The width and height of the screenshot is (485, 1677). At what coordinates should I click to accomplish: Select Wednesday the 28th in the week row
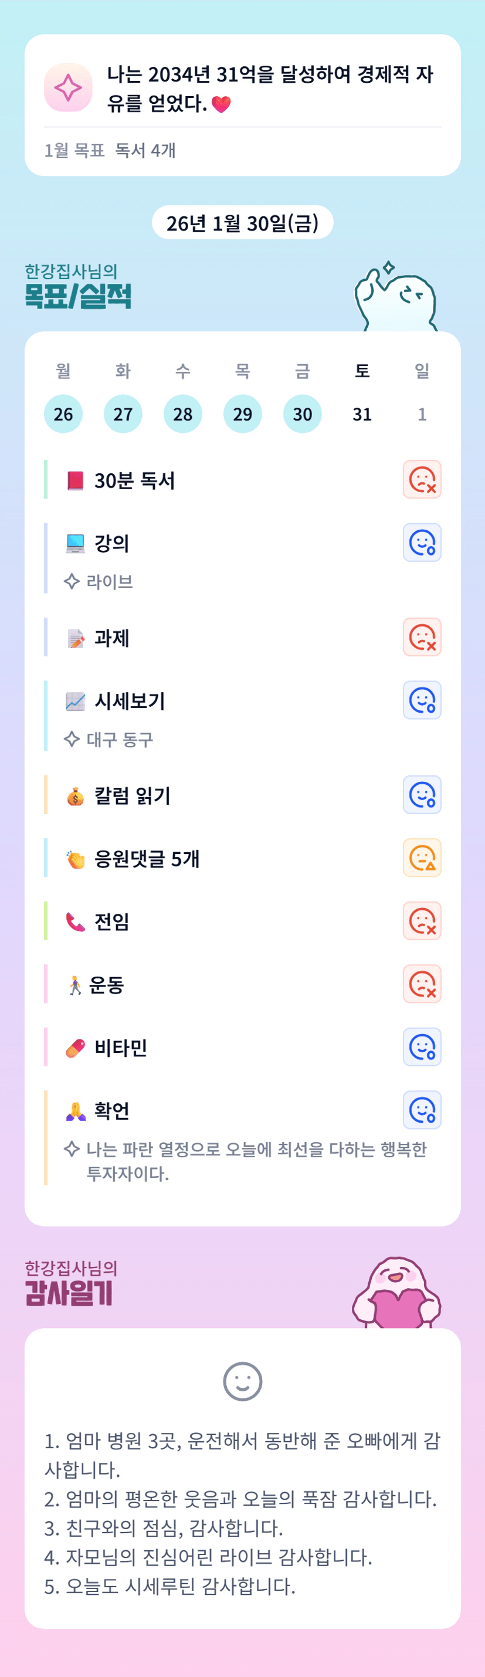(x=183, y=414)
